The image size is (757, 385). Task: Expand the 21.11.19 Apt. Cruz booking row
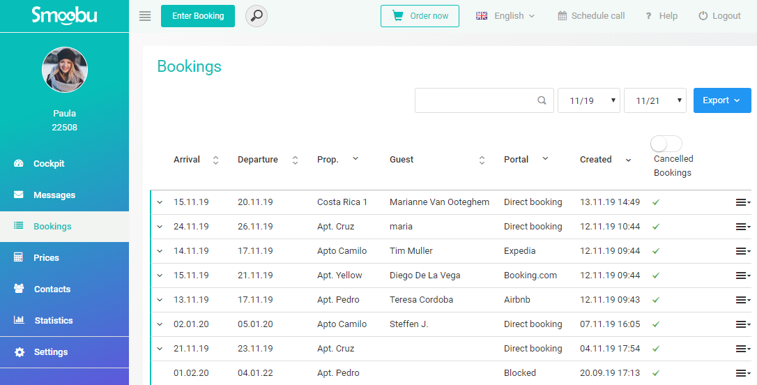160,348
